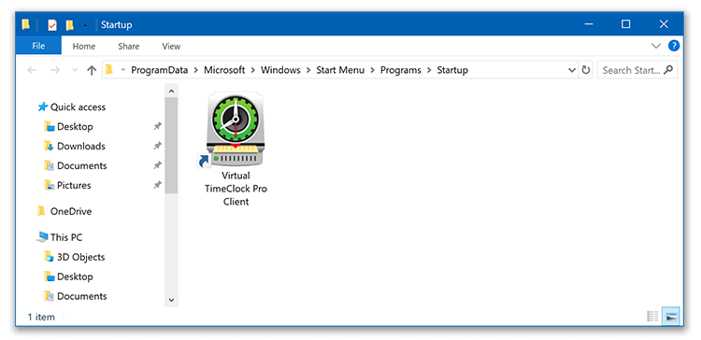The image size is (701, 340).
Task: Go forward with the Forward arrow
Action: click(55, 70)
